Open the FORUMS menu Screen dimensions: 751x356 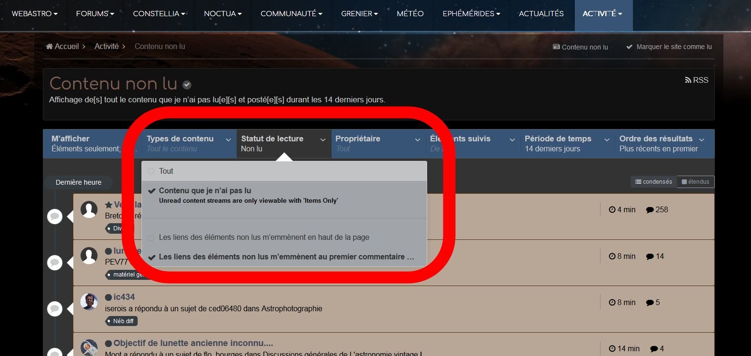pyautogui.click(x=95, y=14)
